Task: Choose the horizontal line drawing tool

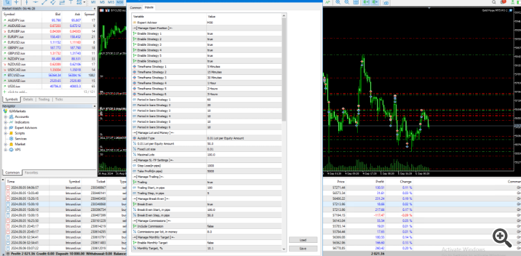Action: (35, 2)
